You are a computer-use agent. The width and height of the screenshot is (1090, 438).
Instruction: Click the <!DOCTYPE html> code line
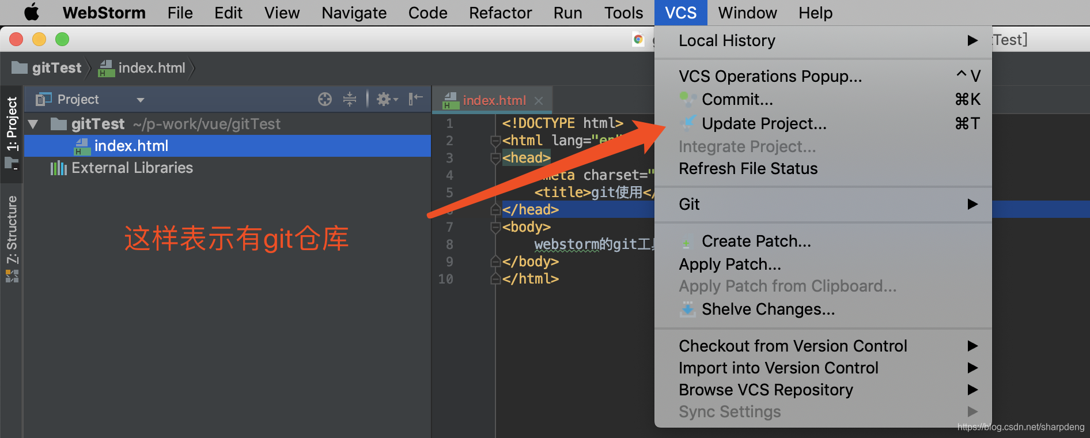562,123
